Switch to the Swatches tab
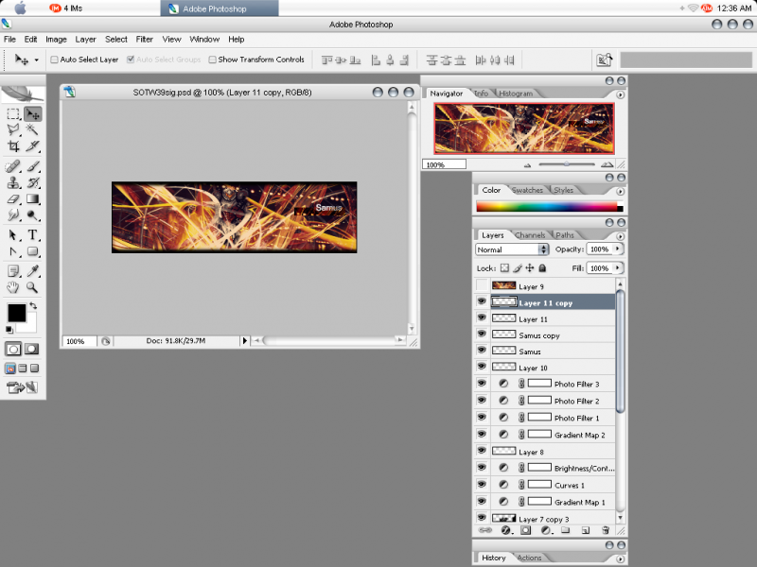 (527, 190)
